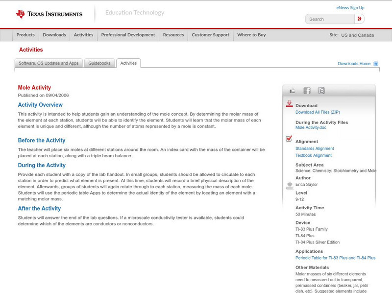Open the Where to Buy menu
The width and height of the screenshot is (392, 293).
click(251, 35)
